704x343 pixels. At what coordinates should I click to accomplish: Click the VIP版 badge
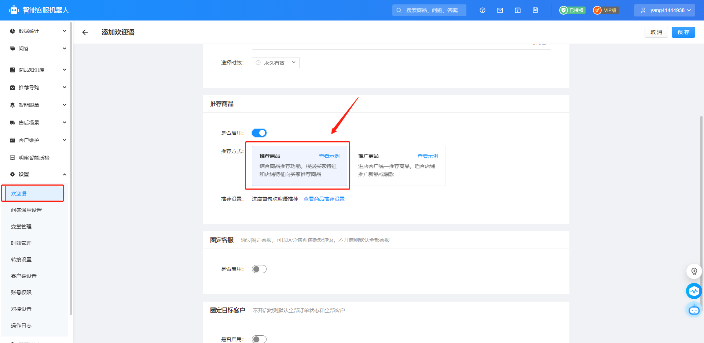click(x=606, y=10)
